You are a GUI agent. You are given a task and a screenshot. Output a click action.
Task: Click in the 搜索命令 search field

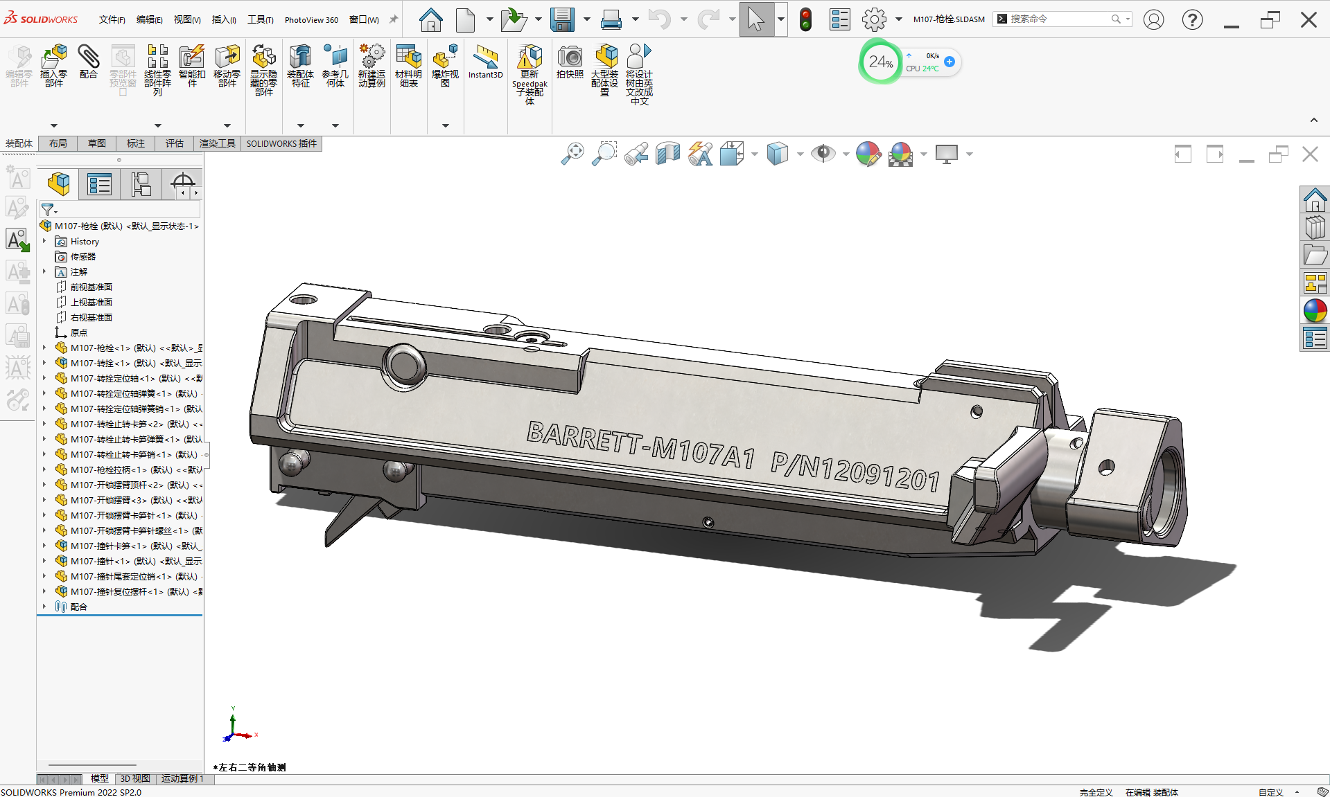(x=1062, y=19)
